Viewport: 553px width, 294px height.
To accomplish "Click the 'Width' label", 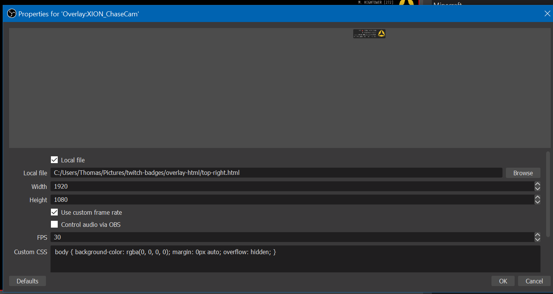I will [x=39, y=187].
